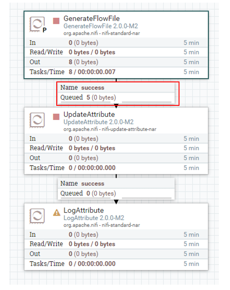Click arrowhead entering UpdateAttribute processor
Viewport: 230px width, 290px height.
pos(116,106)
